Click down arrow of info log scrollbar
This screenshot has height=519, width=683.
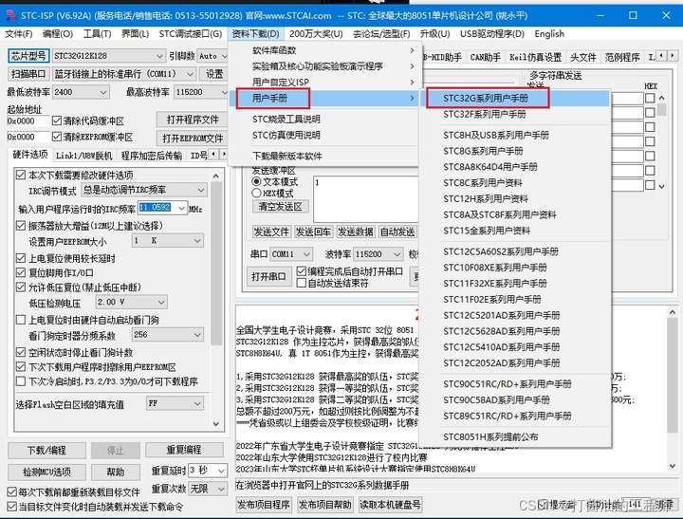(x=673, y=466)
